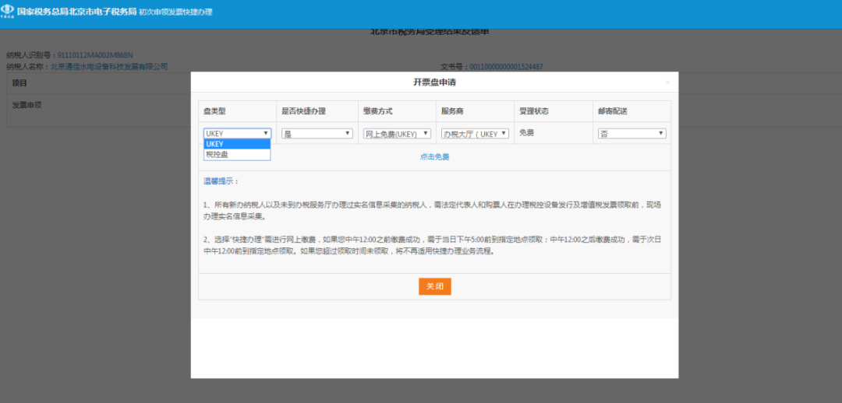The height and width of the screenshot is (403, 842).
Task: Click 初次申领发票快捷办理 header text
Action: click(x=175, y=12)
